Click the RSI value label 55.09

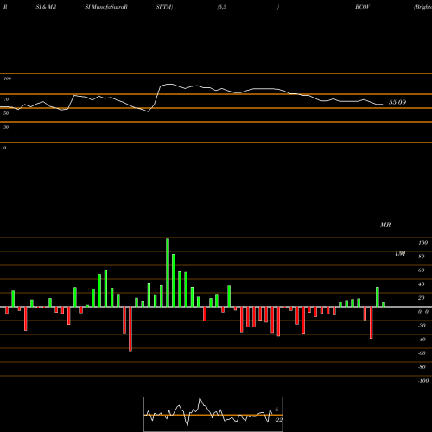point(397,102)
